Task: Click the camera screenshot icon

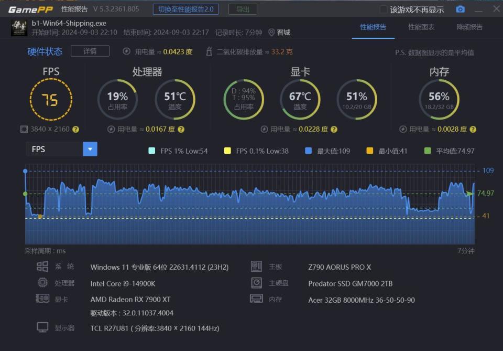Action: pyautogui.click(x=461, y=9)
